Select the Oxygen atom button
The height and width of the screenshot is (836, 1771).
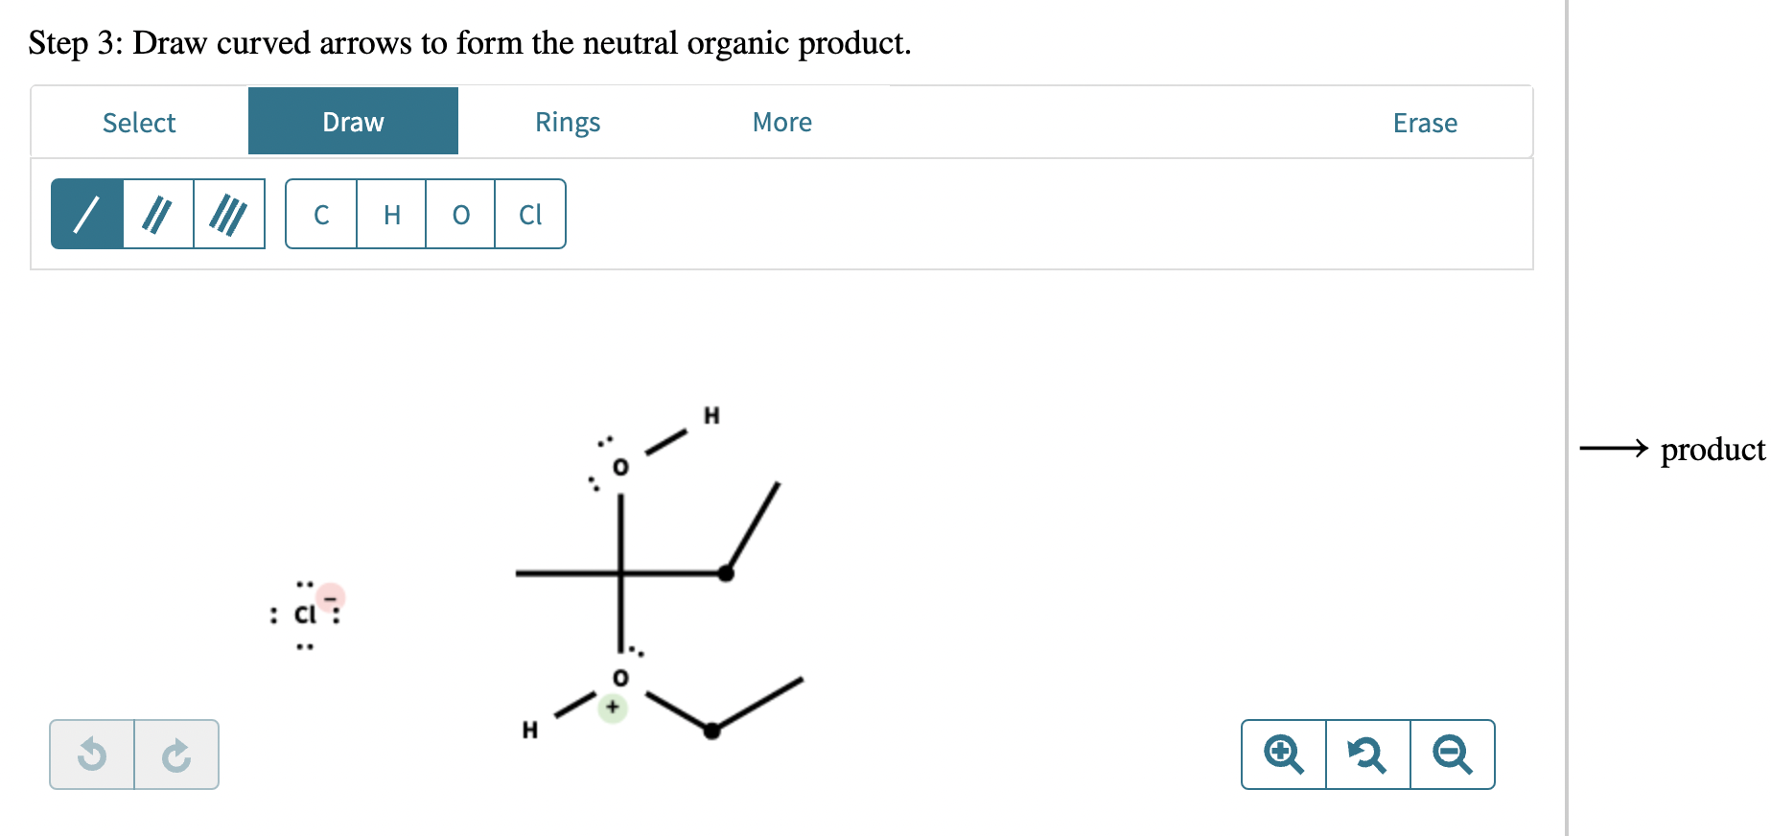point(460,215)
